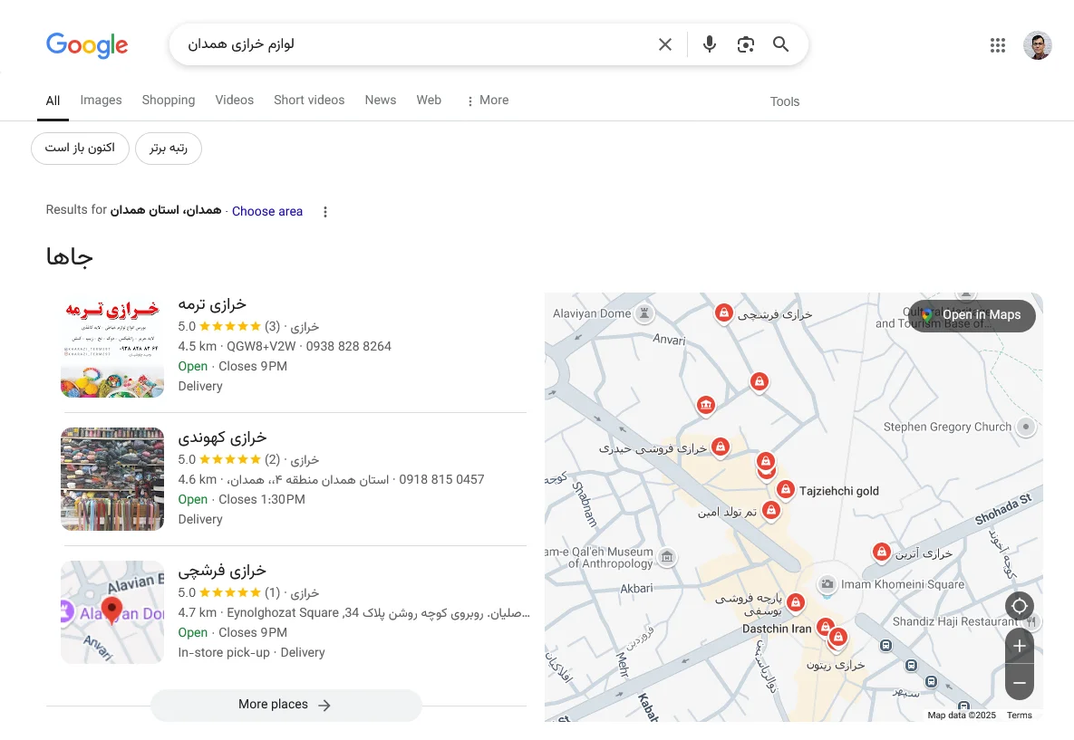
Task: Toggle the 'رتبه برتر' filter chip
Action: (x=169, y=148)
